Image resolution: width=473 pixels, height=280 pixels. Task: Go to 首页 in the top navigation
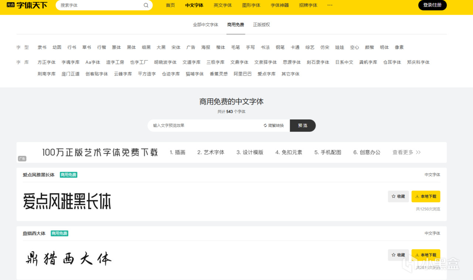pyautogui.click(x=170, y=5)
